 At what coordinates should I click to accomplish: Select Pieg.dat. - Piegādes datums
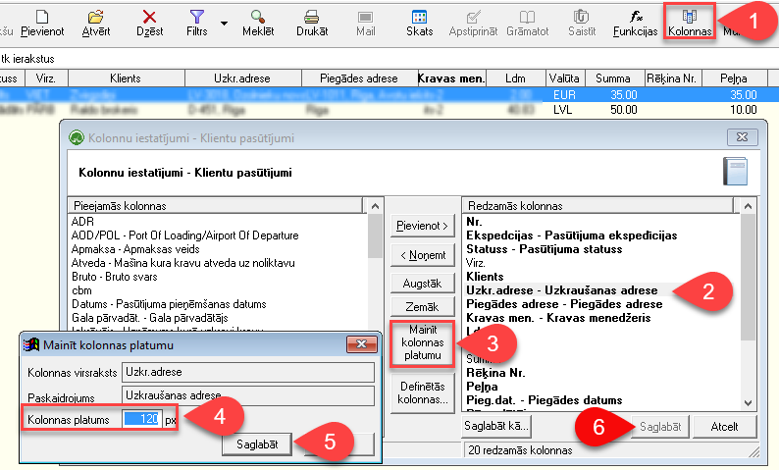pyautogui.click(x=544, y=400)
